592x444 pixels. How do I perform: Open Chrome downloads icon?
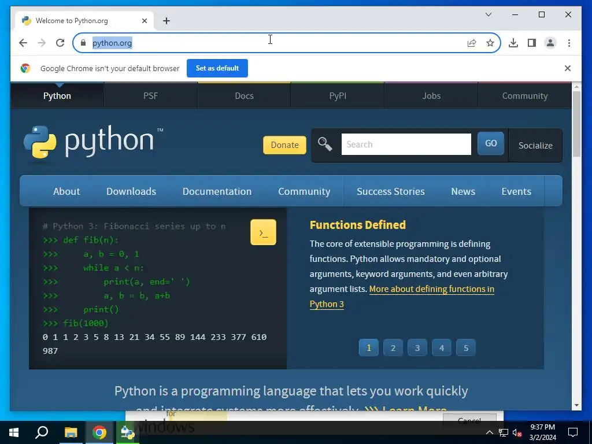tap(513, 43)
